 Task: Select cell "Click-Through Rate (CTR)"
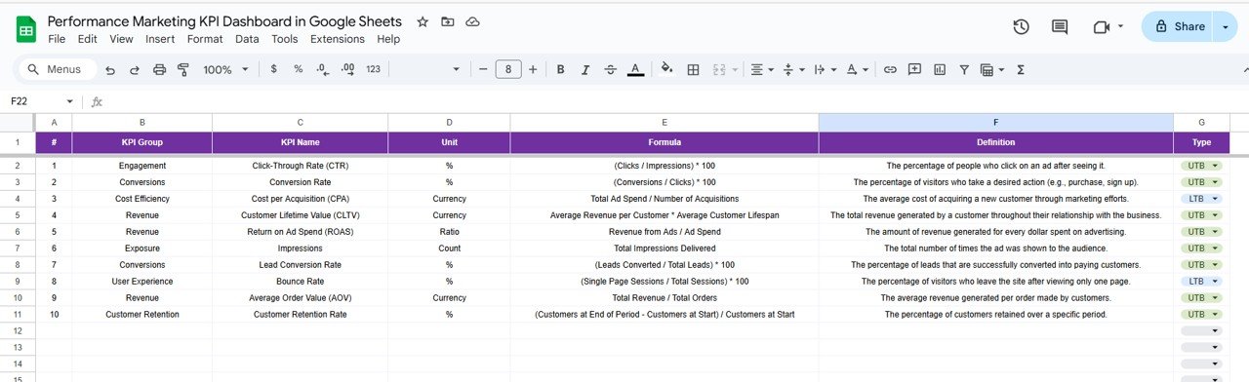coord(300,166)
